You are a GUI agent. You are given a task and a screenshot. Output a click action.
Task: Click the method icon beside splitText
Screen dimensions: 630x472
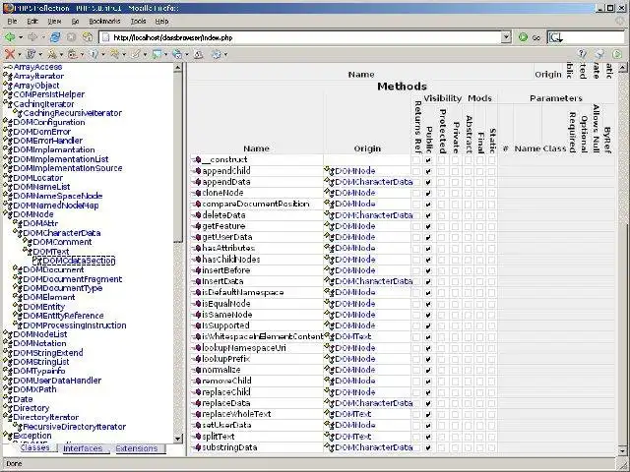(x=197, y=437)
